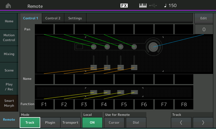
Task: Open the Settings tab
Action: click(x=75, y=18)
